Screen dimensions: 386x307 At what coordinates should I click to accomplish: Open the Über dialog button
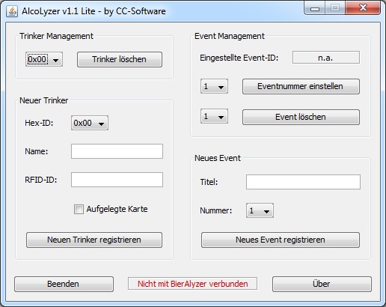[322, 284]
